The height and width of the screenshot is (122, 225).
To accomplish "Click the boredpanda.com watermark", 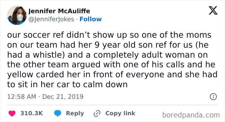I will [191, 115].
